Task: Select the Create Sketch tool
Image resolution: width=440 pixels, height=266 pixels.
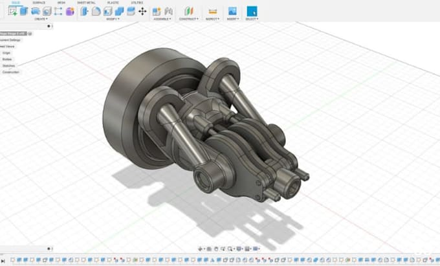Action: [x=12, y=11]
